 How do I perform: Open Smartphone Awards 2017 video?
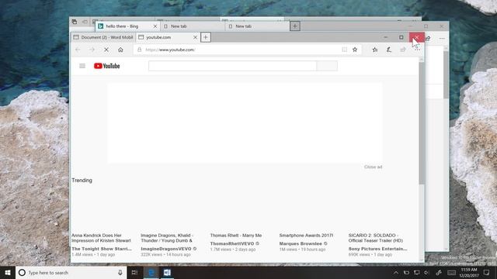(306, 236)
